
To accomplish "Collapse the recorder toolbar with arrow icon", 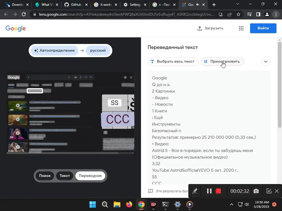I will point(269,191).
